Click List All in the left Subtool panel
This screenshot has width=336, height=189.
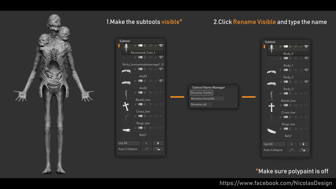[x=129, y=143]
